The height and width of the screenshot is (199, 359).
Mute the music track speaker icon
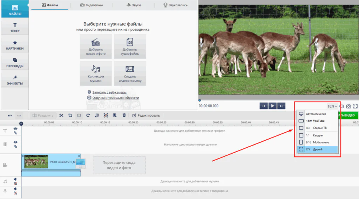[x=15, y=179]
